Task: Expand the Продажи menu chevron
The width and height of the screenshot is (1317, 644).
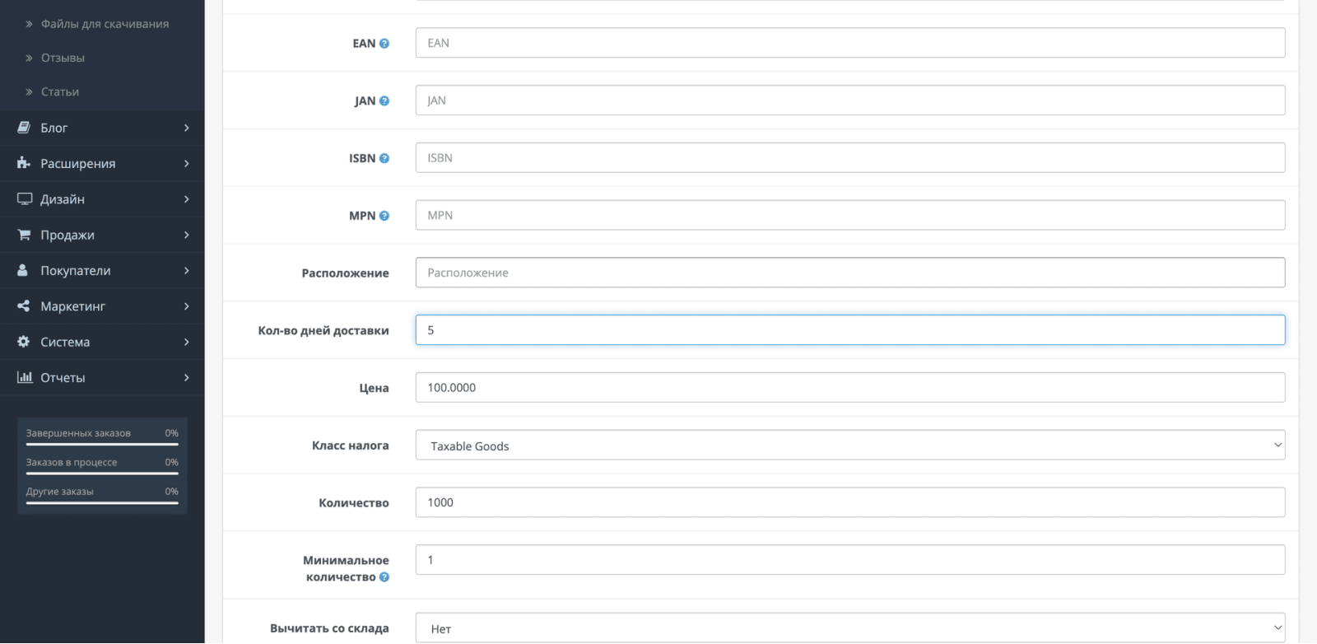Action: click(187, 235)
